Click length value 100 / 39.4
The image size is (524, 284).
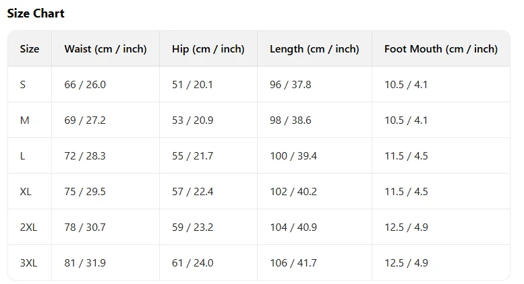coord(293,156)
